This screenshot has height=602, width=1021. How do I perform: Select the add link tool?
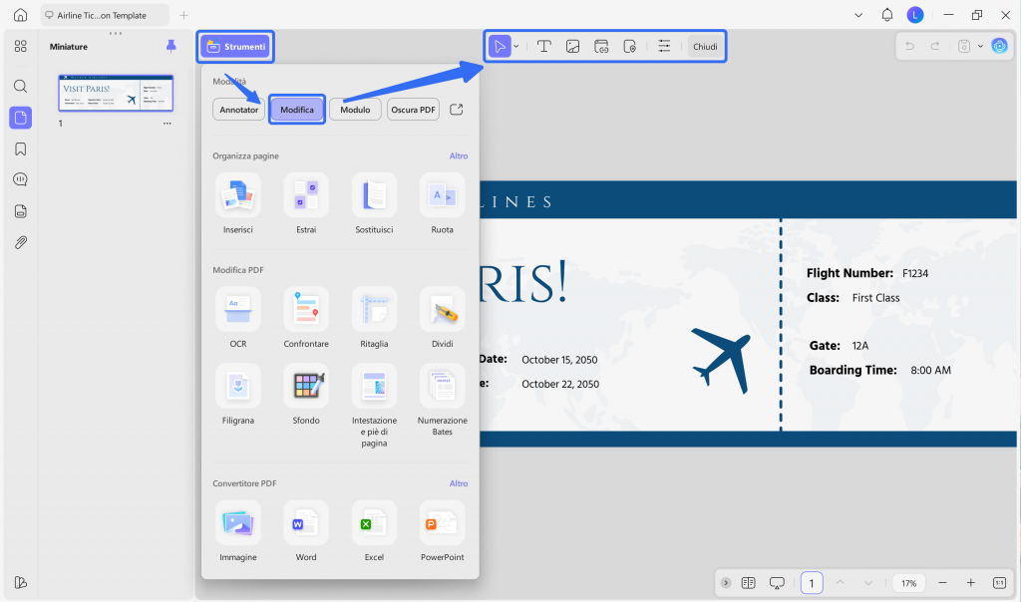click(x=601, y=46)
